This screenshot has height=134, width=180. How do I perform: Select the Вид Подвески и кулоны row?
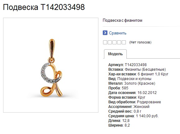coord(130,79)
